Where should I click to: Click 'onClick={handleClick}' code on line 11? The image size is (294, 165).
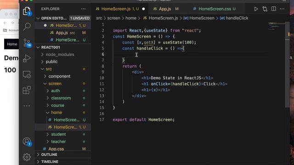coord(175,84)
